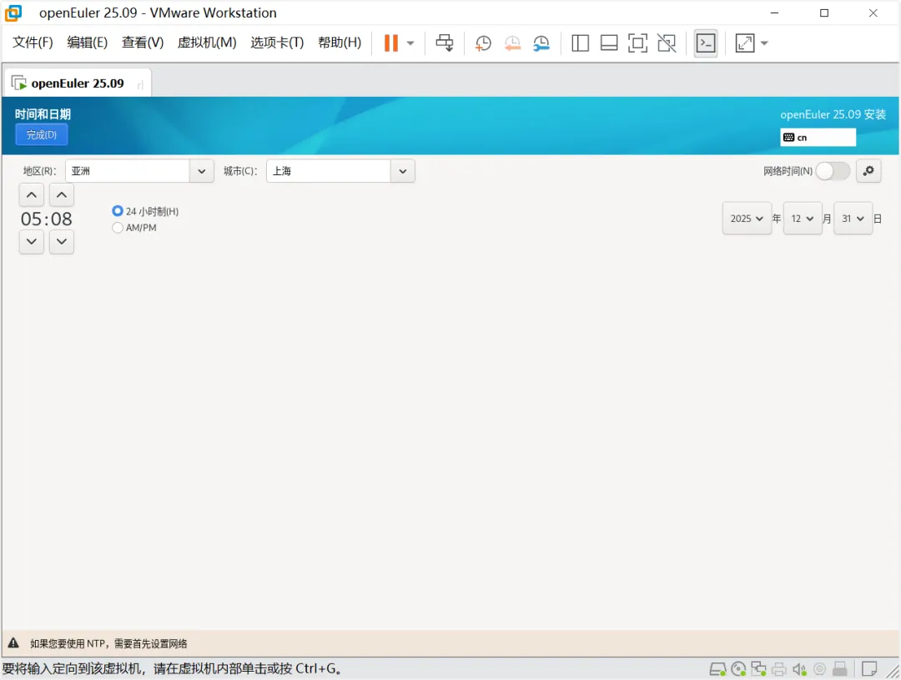
Task: Click the 上海 city text field
Action: click(x=329, y=171)
